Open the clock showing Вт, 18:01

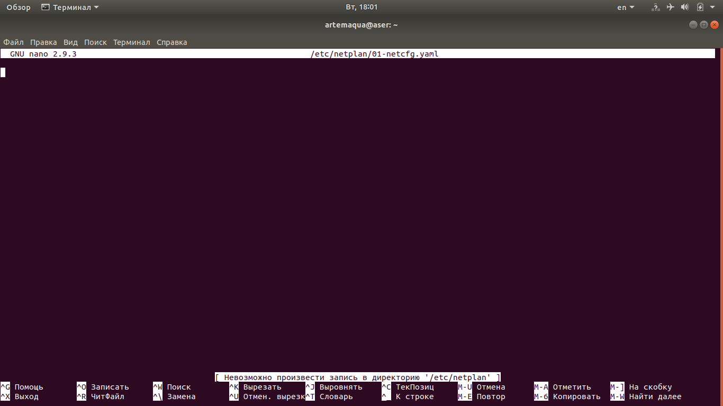click(x=361, y=7)
